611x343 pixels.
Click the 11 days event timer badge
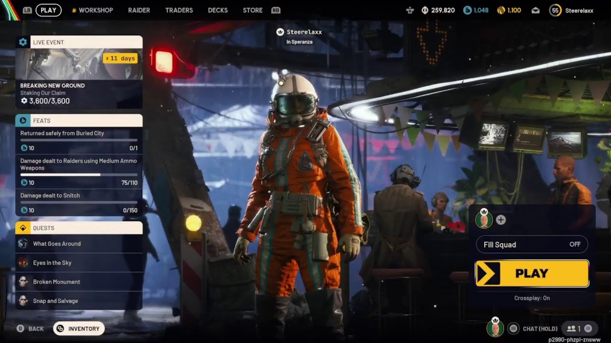(120, 58)
